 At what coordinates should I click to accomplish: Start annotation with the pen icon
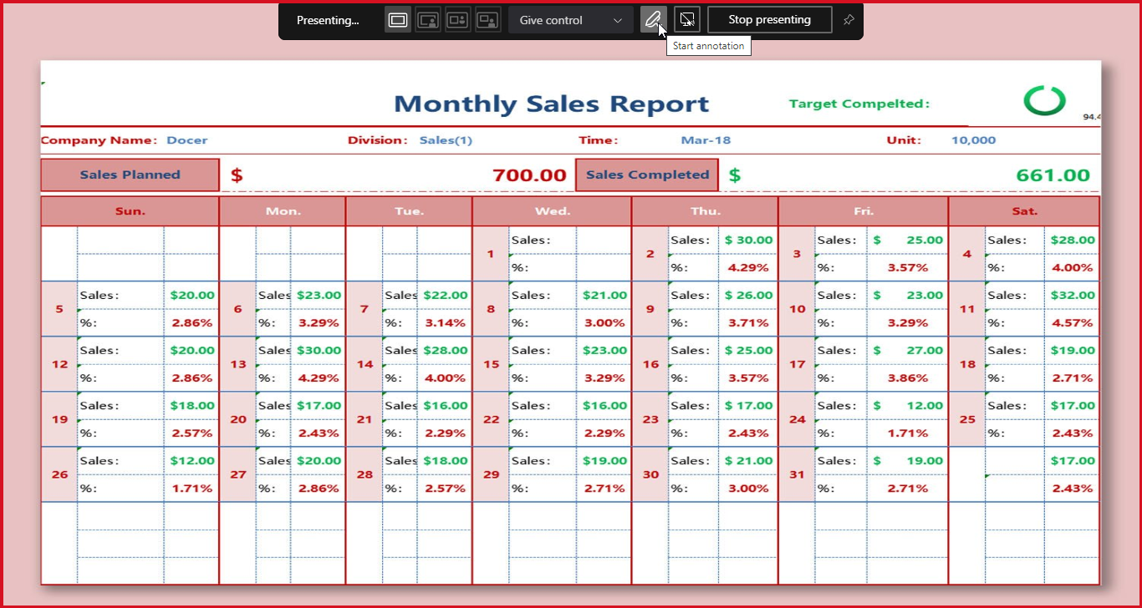[654, 20]
